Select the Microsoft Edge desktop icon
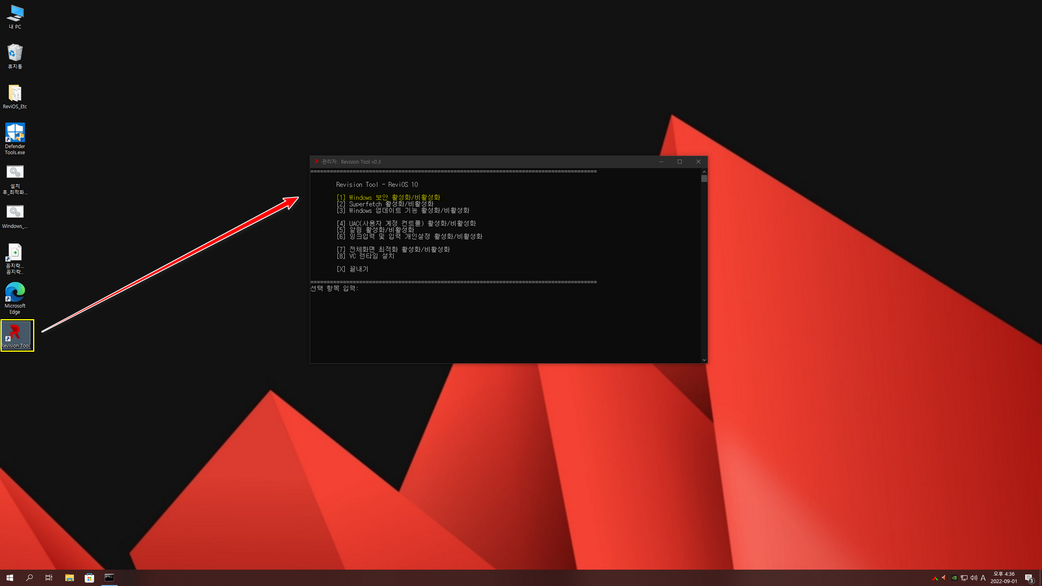The height and width of the screenshot is (586, 1042). tap(15, 298)
